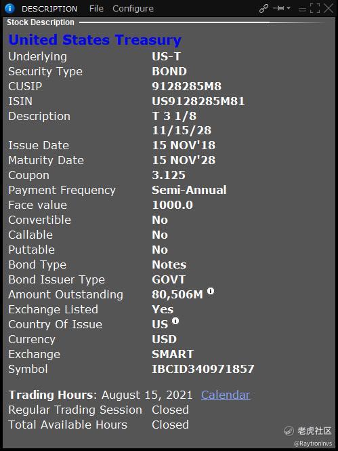Click the minimize bars icon in title bar
The width and height of the screenshot is (338, 451).
tap(302, 9)
